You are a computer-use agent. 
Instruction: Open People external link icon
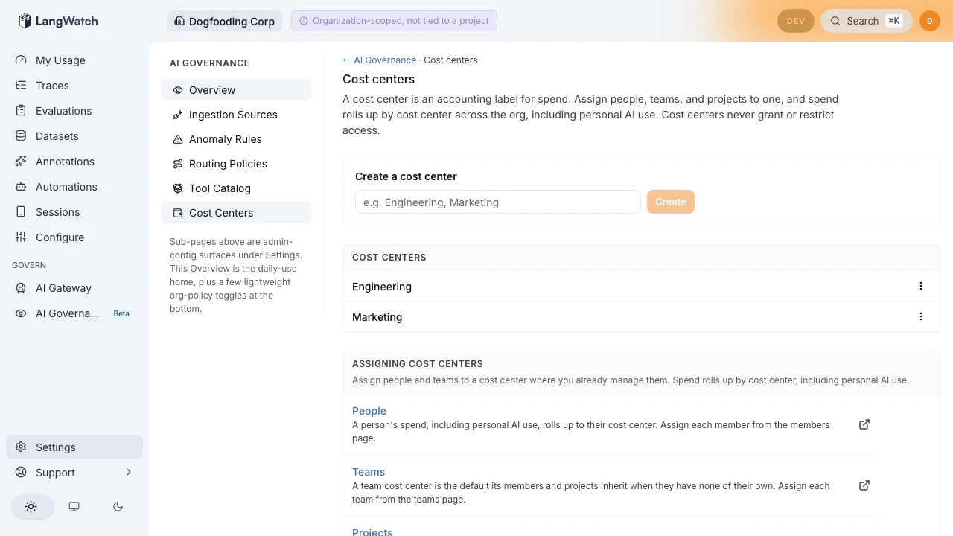coord(864,424)
